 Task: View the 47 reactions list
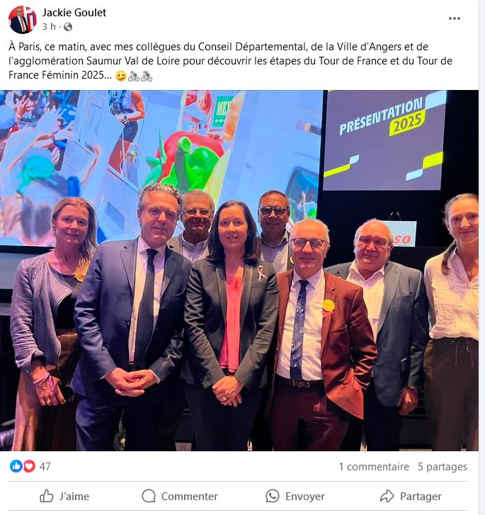45,466
